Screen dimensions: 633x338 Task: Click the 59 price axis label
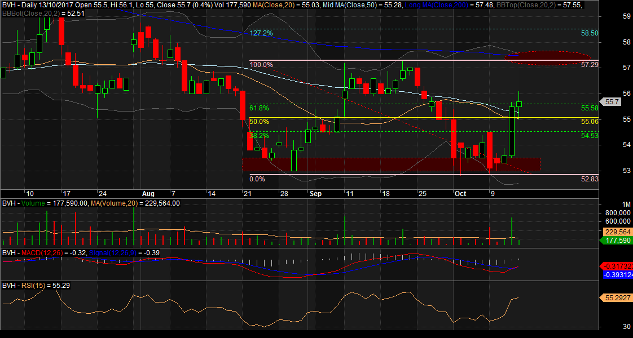click(627, 16)
